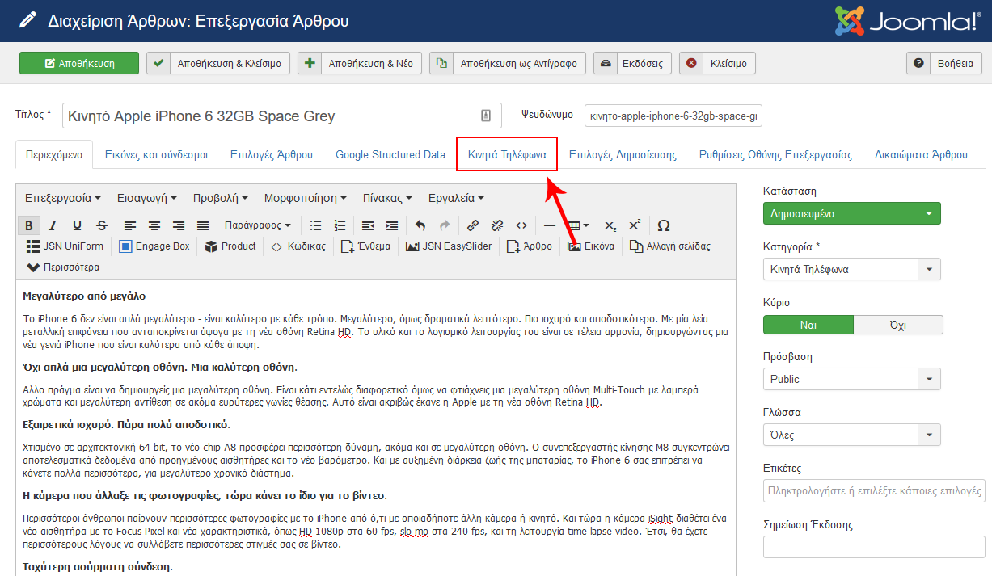Center align text
The width and height of the screenshot is (992, 576).
click(x=154, y=225)
